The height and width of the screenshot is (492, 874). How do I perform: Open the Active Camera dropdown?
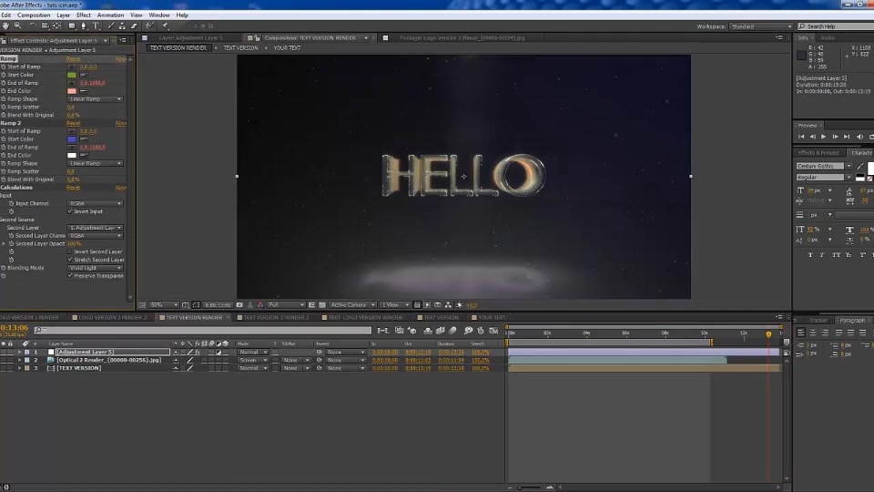351,305
